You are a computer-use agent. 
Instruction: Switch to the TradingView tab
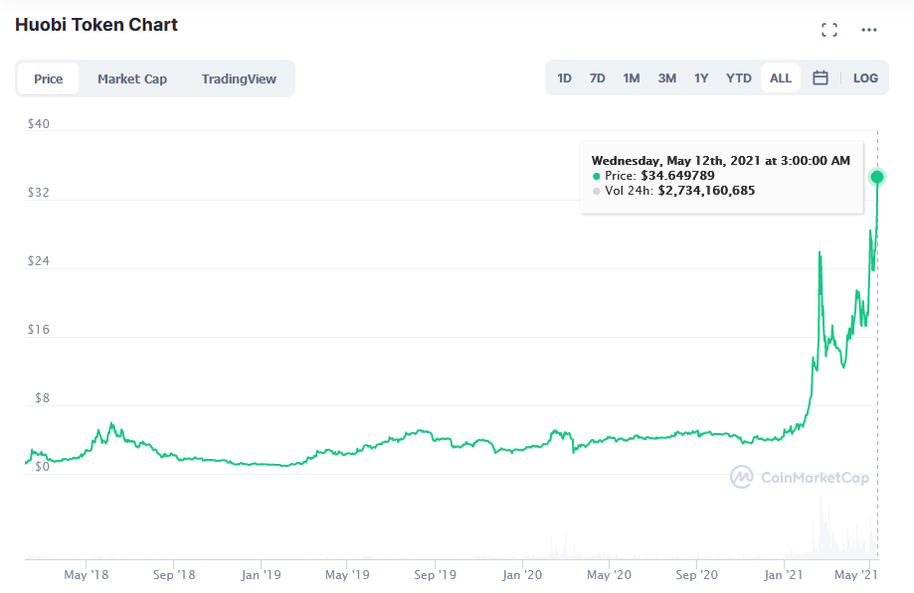239,78
